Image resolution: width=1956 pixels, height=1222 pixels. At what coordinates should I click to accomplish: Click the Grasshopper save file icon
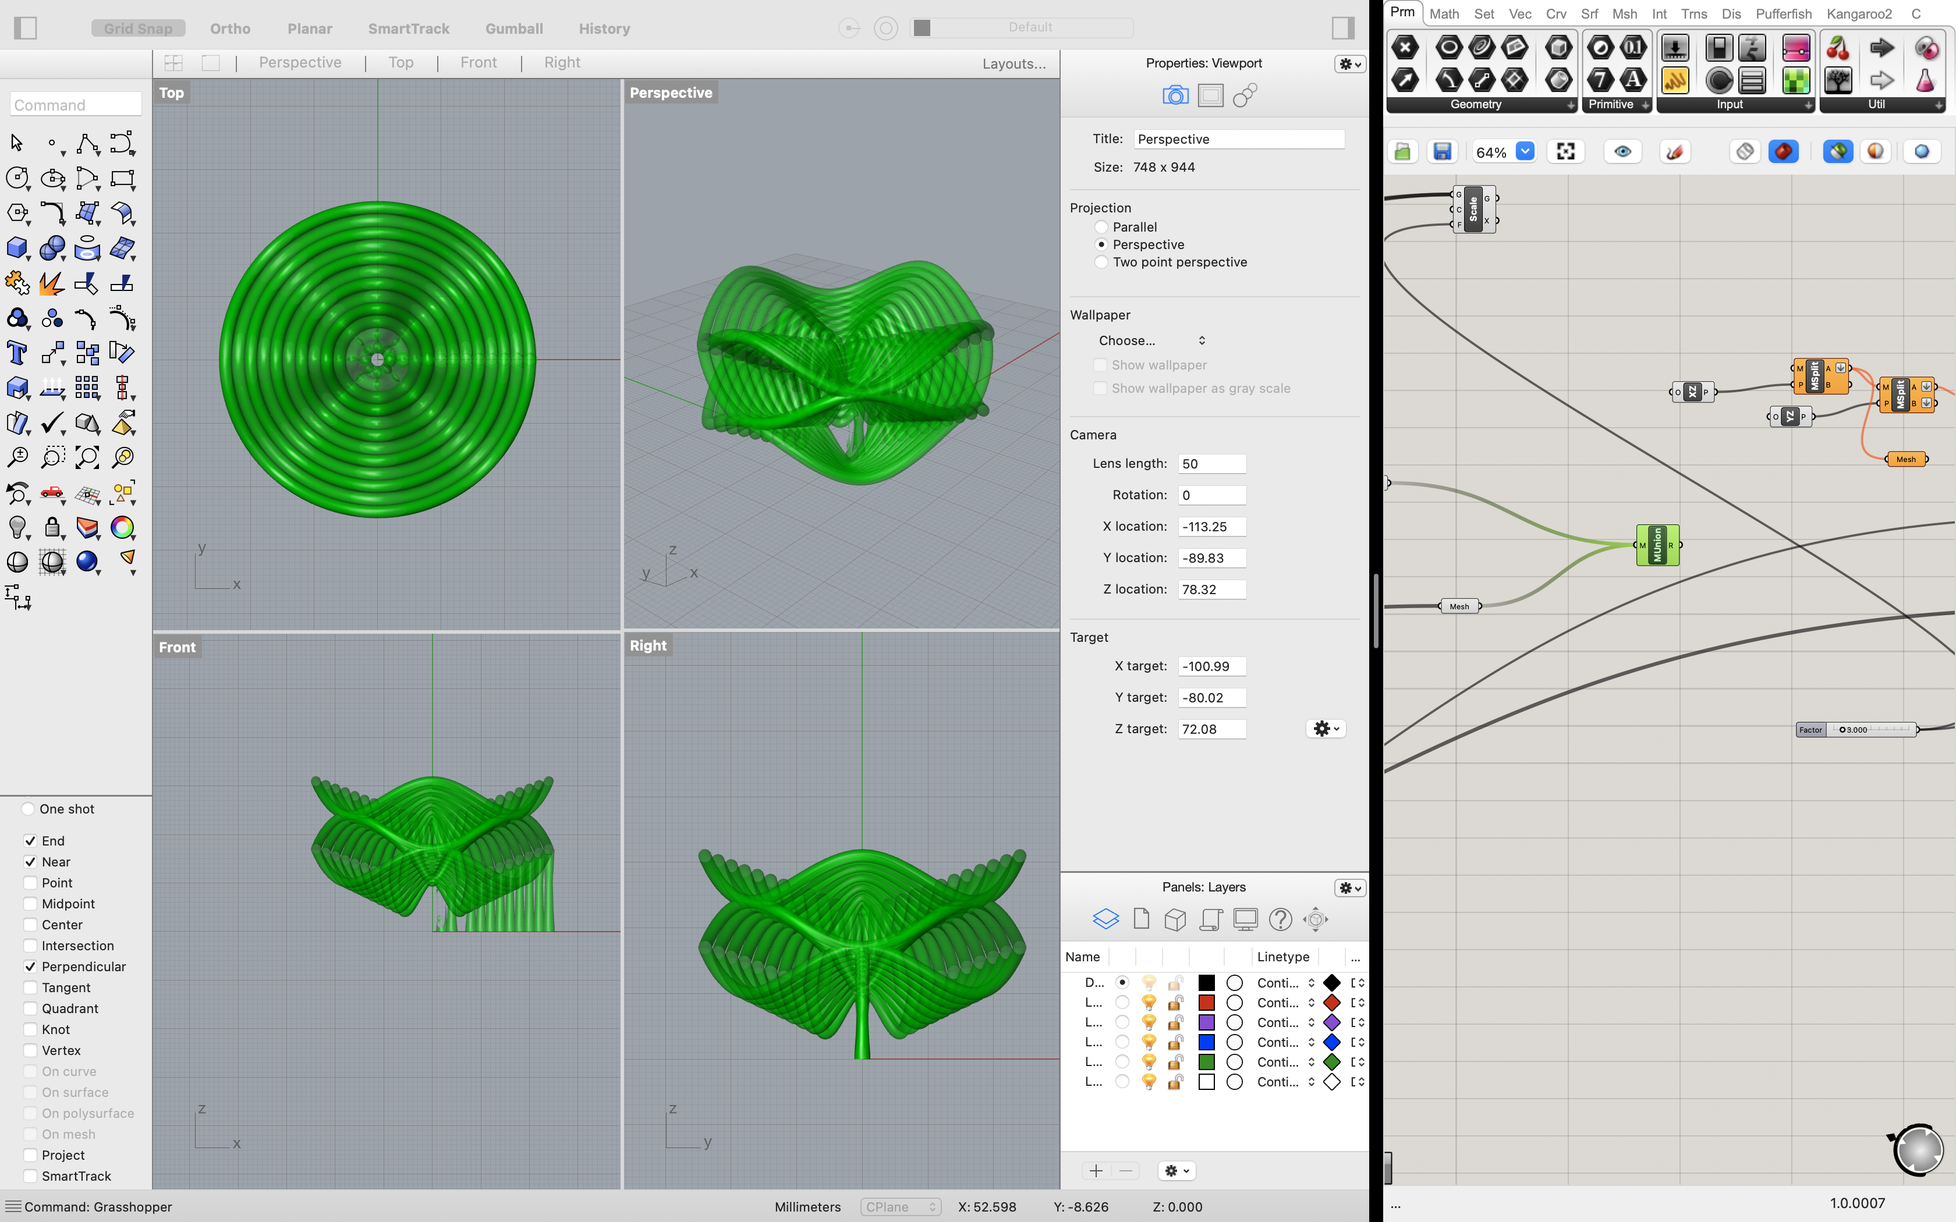coord(1442,152)
